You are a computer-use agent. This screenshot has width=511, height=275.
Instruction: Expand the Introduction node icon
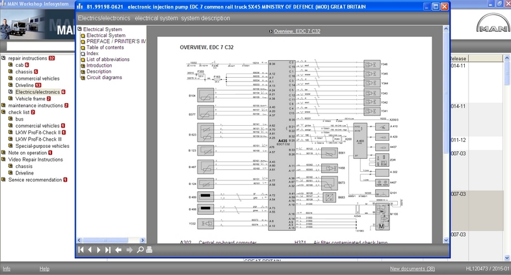point(83,66)
